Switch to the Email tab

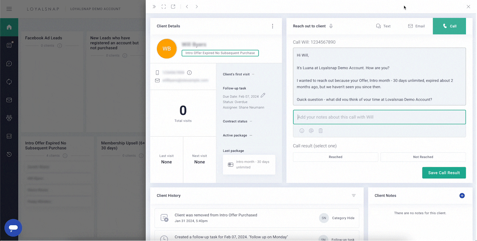click(416, 26)
